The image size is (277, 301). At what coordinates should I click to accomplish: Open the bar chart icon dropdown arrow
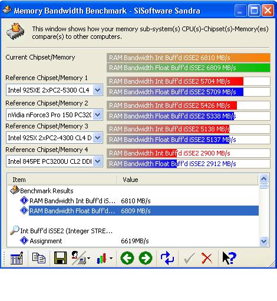(x=111, y=258)
